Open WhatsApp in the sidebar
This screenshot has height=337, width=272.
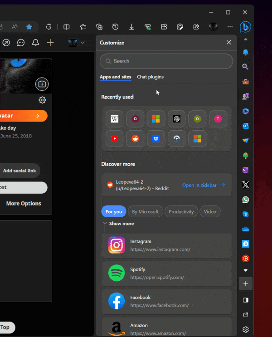click(245, 200)
